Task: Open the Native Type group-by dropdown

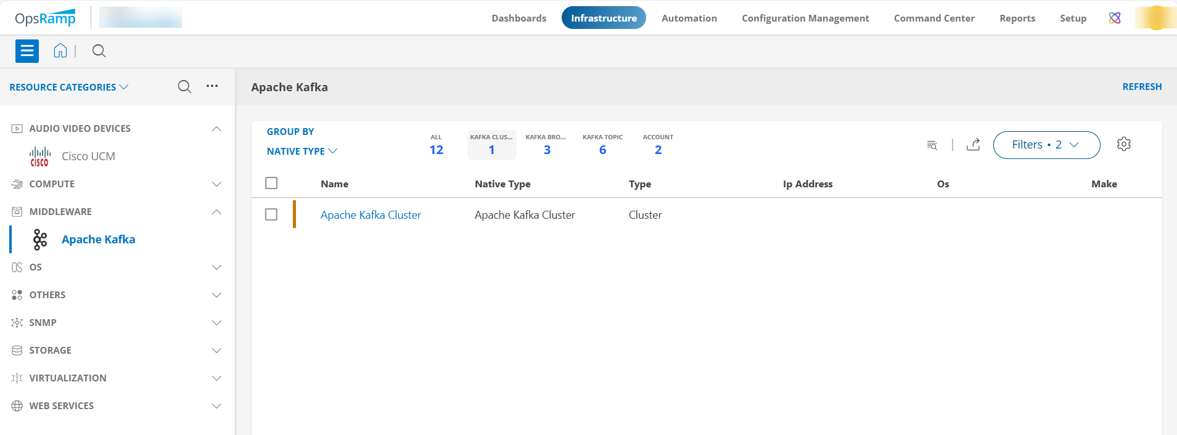Action: click(301, 151)
